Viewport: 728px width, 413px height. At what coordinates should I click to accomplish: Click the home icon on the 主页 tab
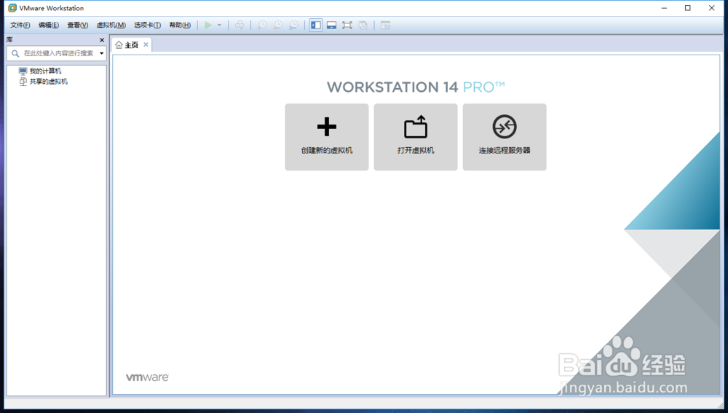119,44
